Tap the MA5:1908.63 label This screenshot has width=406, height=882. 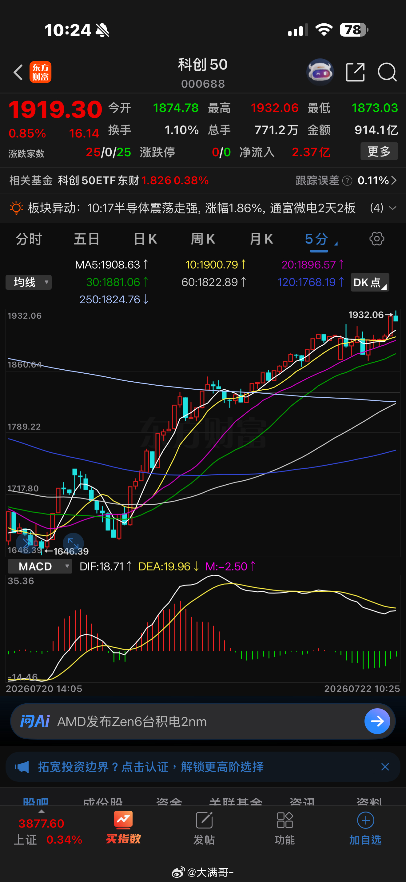click(x=111, y=265)
